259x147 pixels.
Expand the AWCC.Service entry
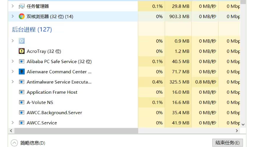pyautogui.click(x=13, y=122)
